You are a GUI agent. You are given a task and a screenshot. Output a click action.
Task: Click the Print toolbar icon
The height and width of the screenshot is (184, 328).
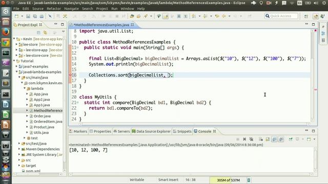(x=42, y=16)
